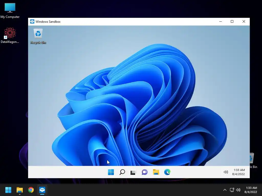Launch Google Chrome from host taskbar
The height and width of the screenshot is (196, 262).
point(31,190)
